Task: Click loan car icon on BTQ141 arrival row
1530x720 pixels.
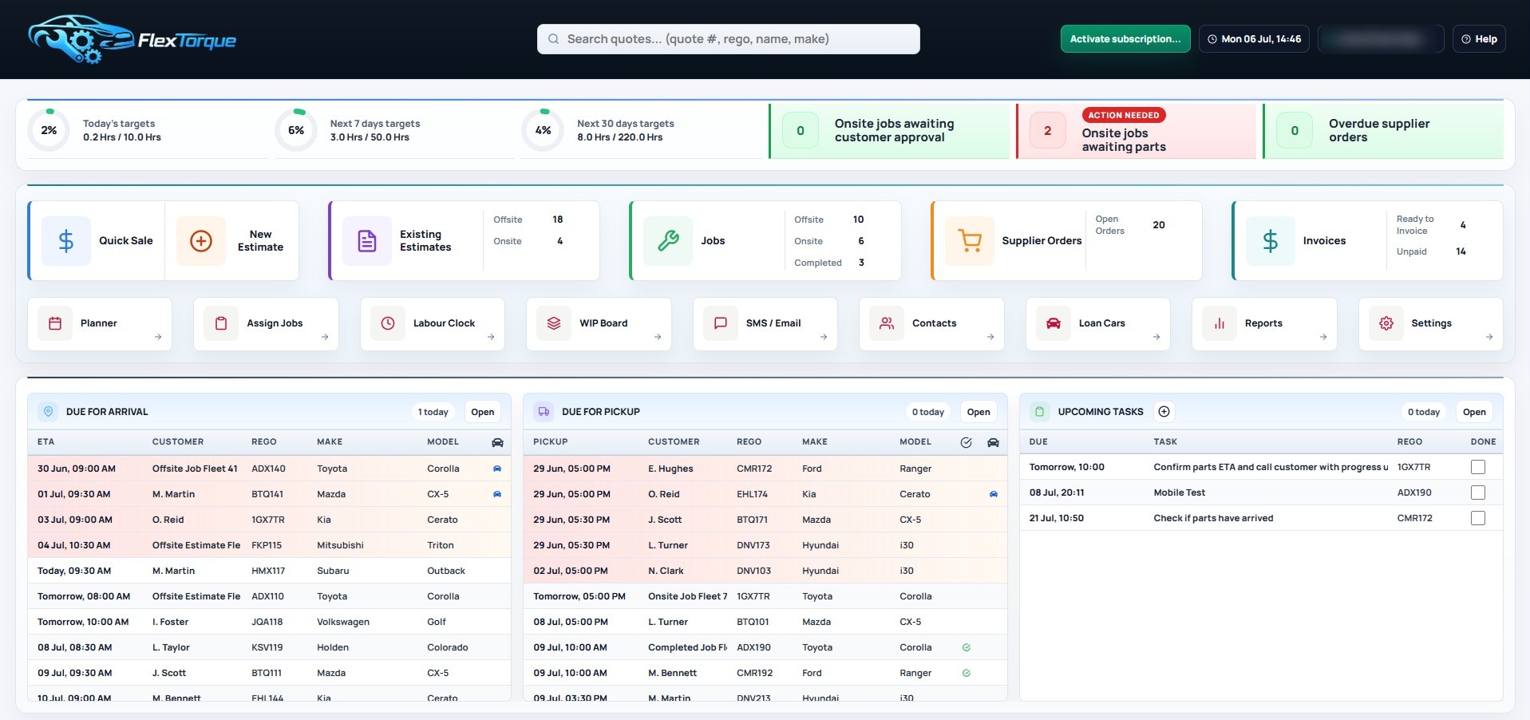Action: tap(497, 494)
